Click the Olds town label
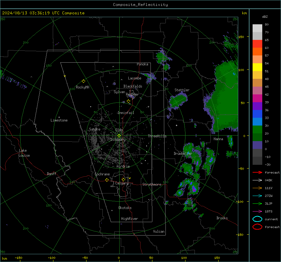This screenshot has height=262, width=281. coord(119,130)
